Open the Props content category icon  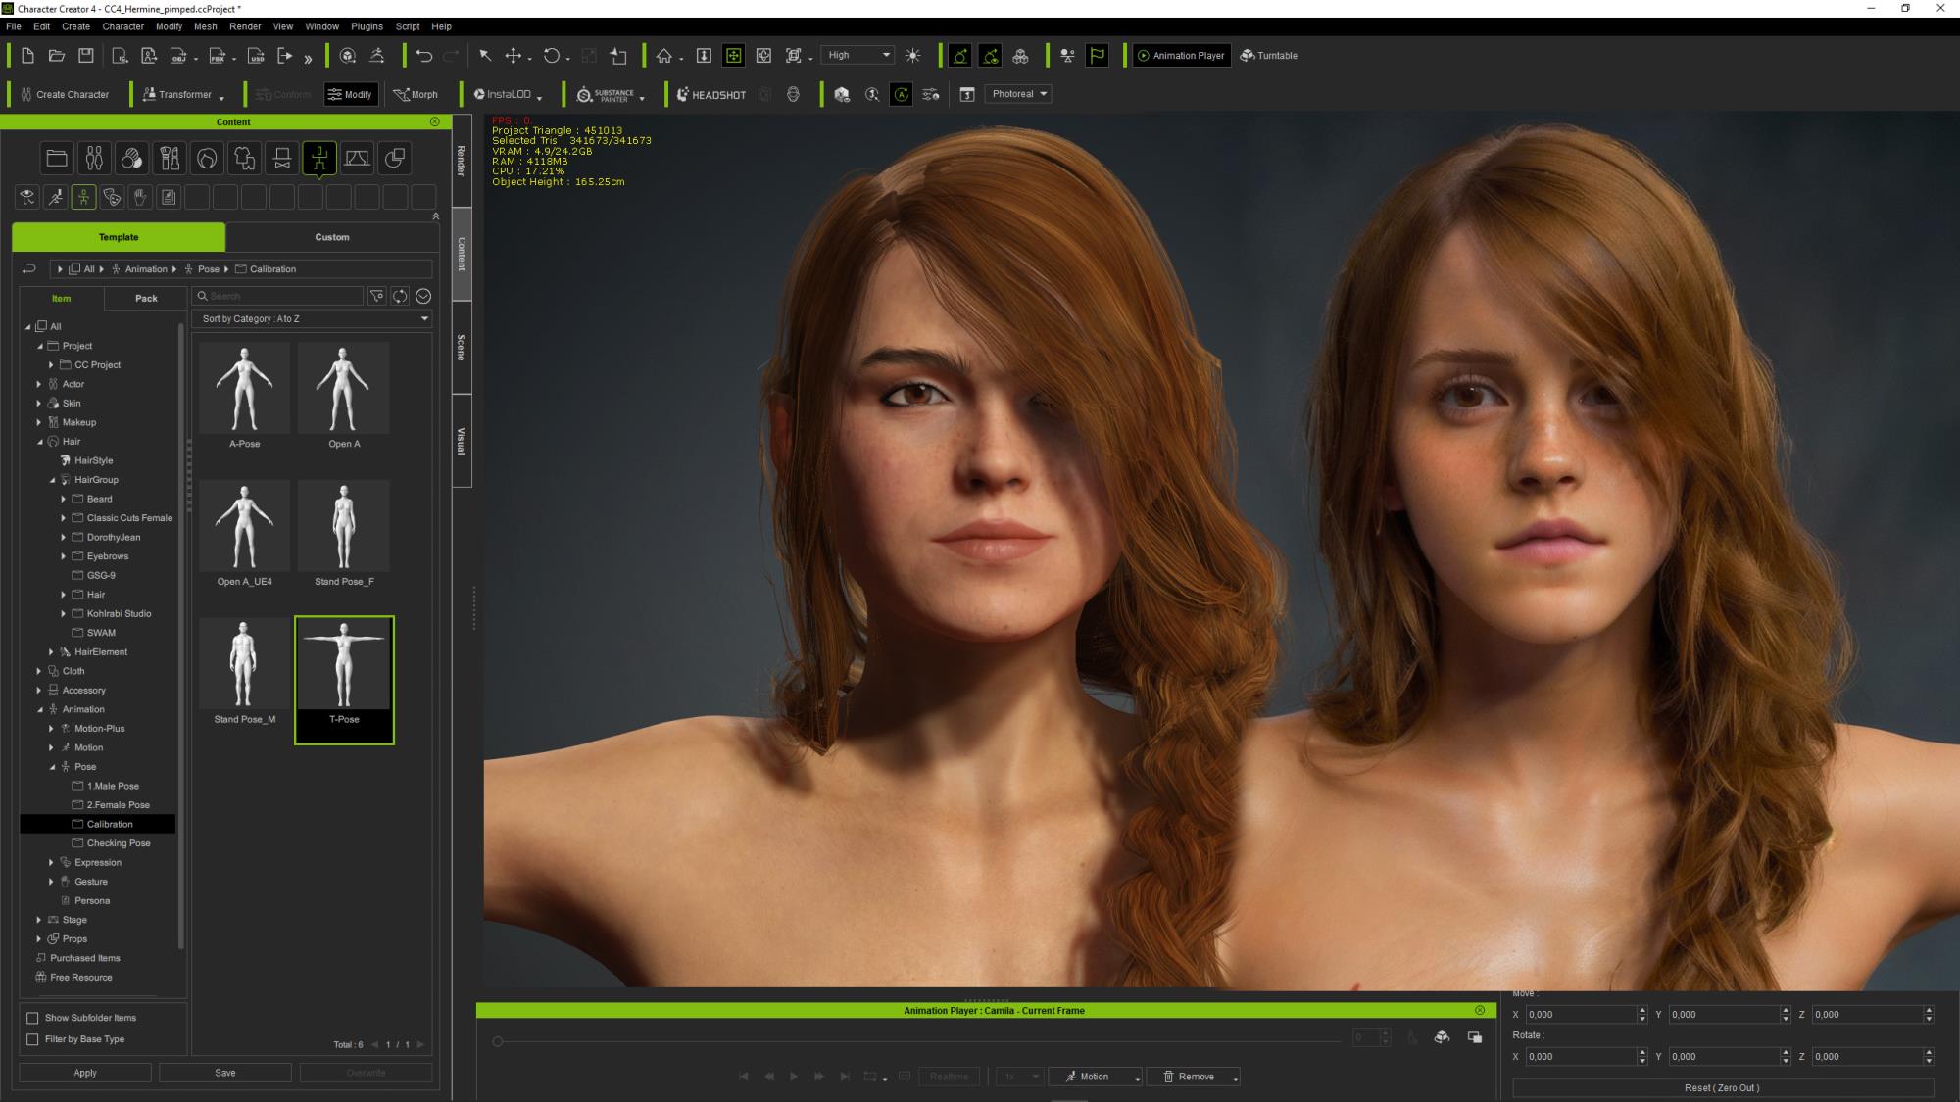[x=395, y=158]
